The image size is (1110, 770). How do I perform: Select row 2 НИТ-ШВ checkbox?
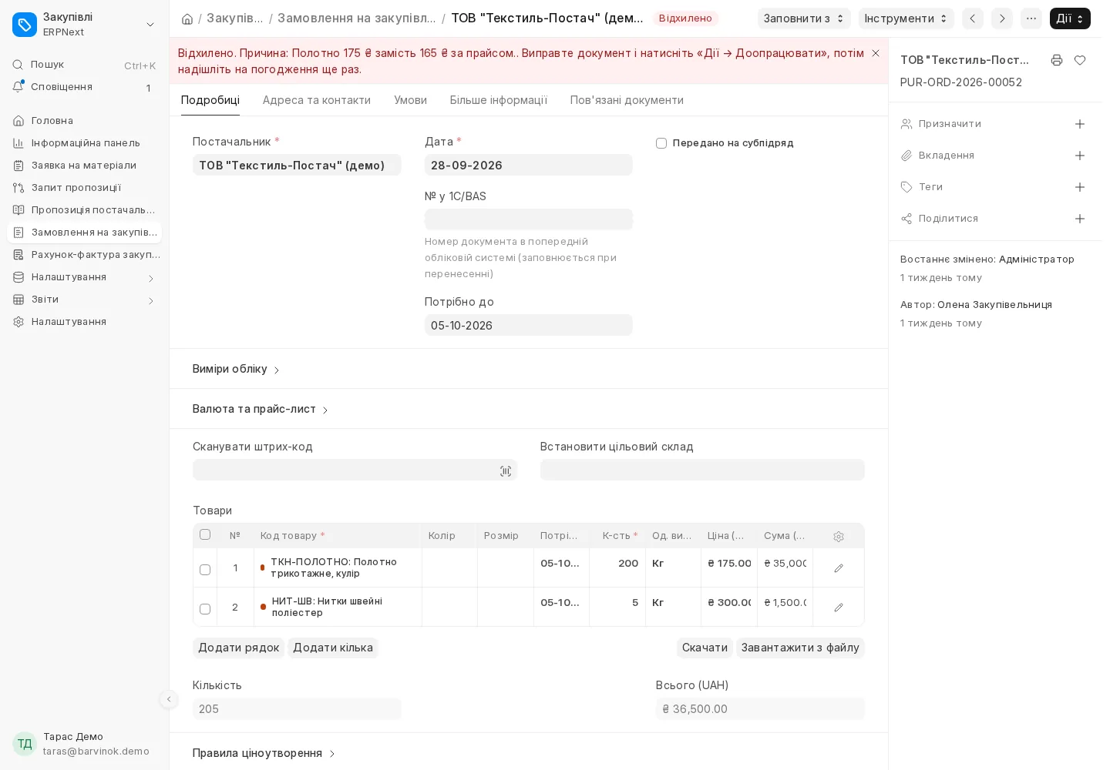pos(205,609)
